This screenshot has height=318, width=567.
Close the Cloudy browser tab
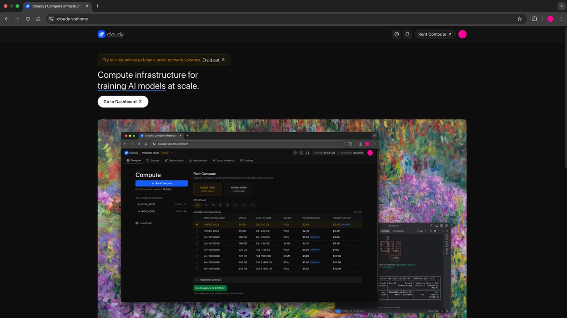coord(87,6)
